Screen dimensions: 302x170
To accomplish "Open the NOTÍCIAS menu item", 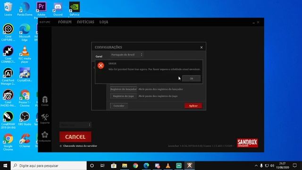I will [85, 22].
